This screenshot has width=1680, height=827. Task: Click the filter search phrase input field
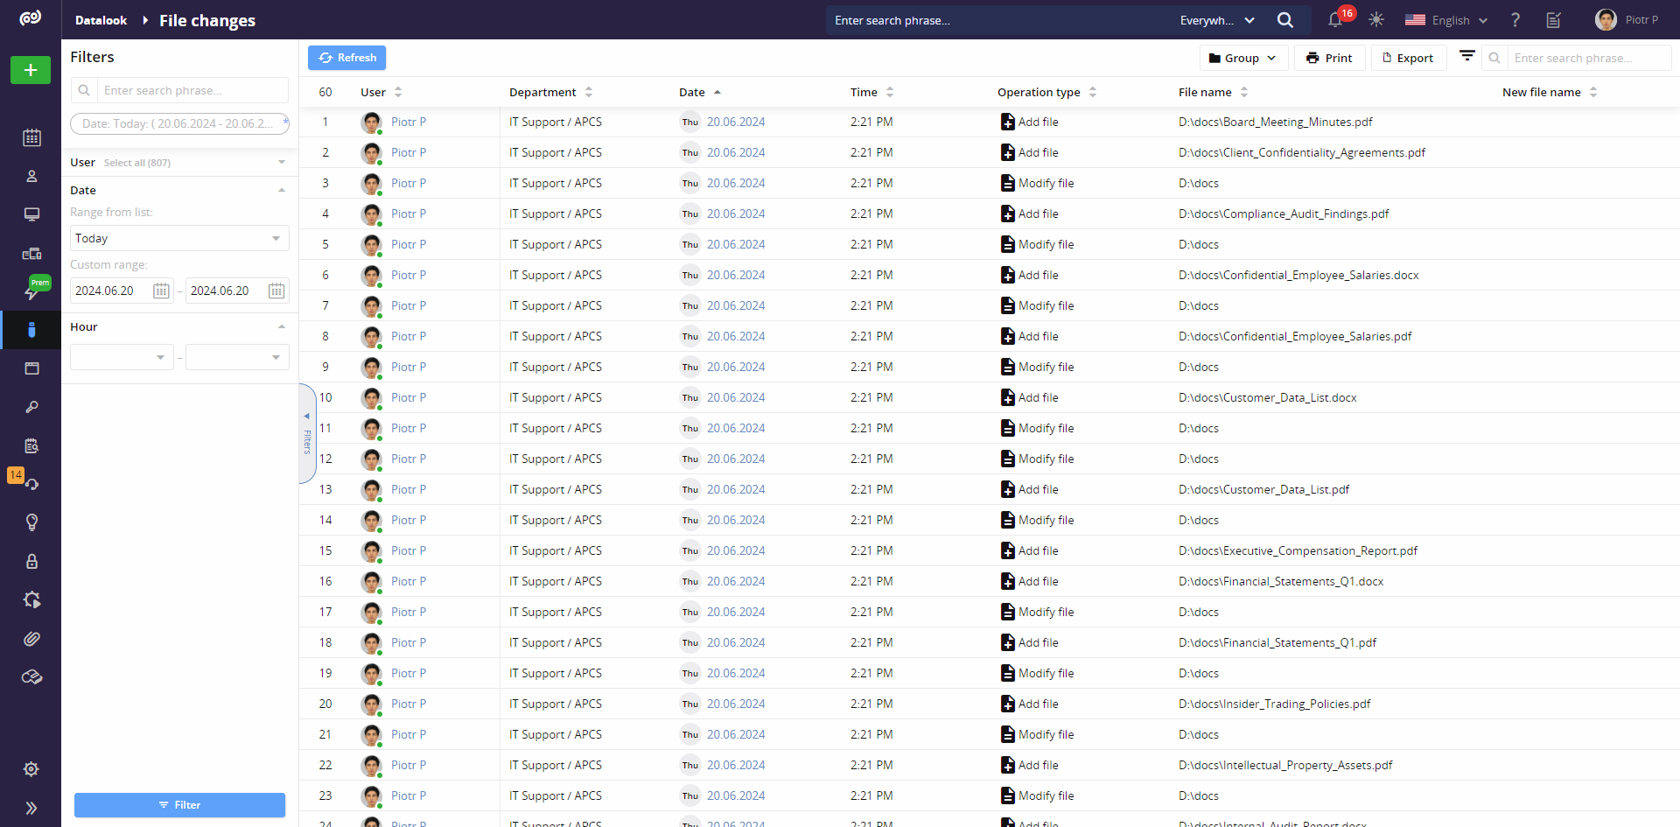pyautogui.click(x=192, y=90)
